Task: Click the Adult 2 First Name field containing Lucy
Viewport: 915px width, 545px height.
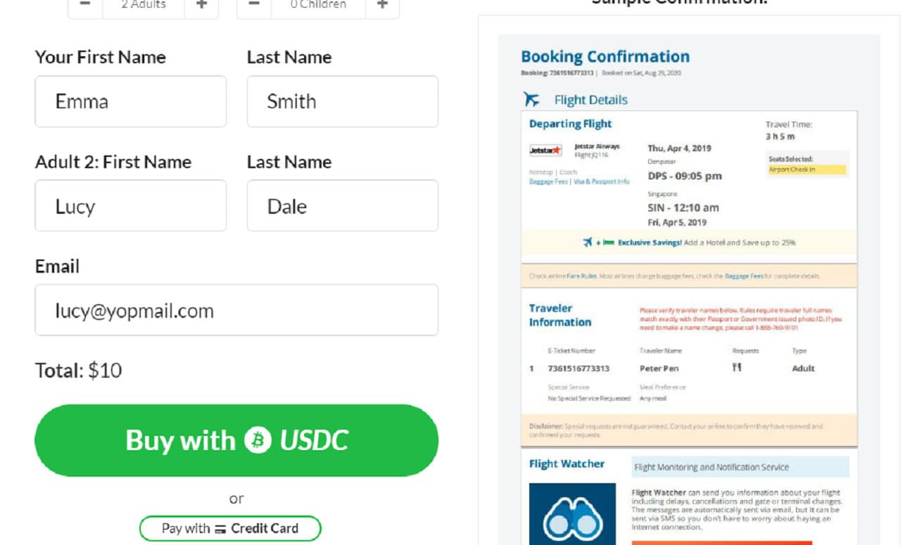Action: pyautogui.click(x=131, y=205)
